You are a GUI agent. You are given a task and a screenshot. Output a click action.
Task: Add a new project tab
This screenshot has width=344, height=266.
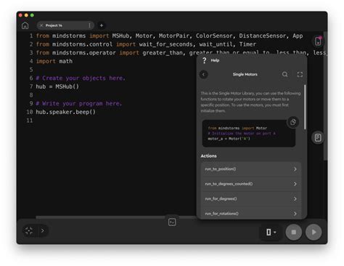coord(102,25)
